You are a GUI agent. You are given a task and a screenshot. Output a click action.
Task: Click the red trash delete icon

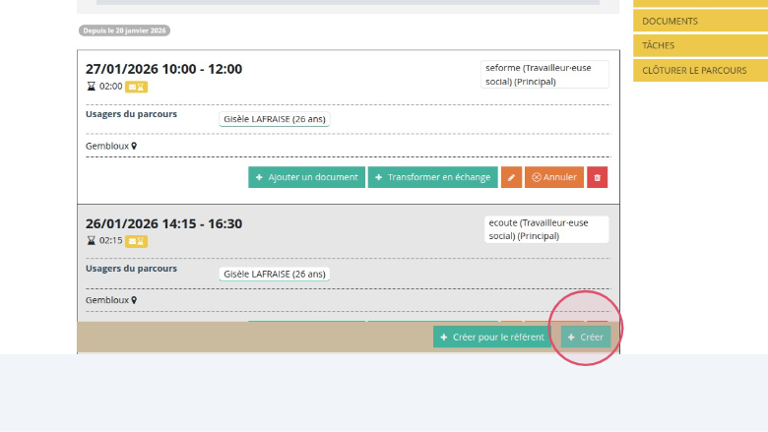pyautogui.click(x=598, y=177)
